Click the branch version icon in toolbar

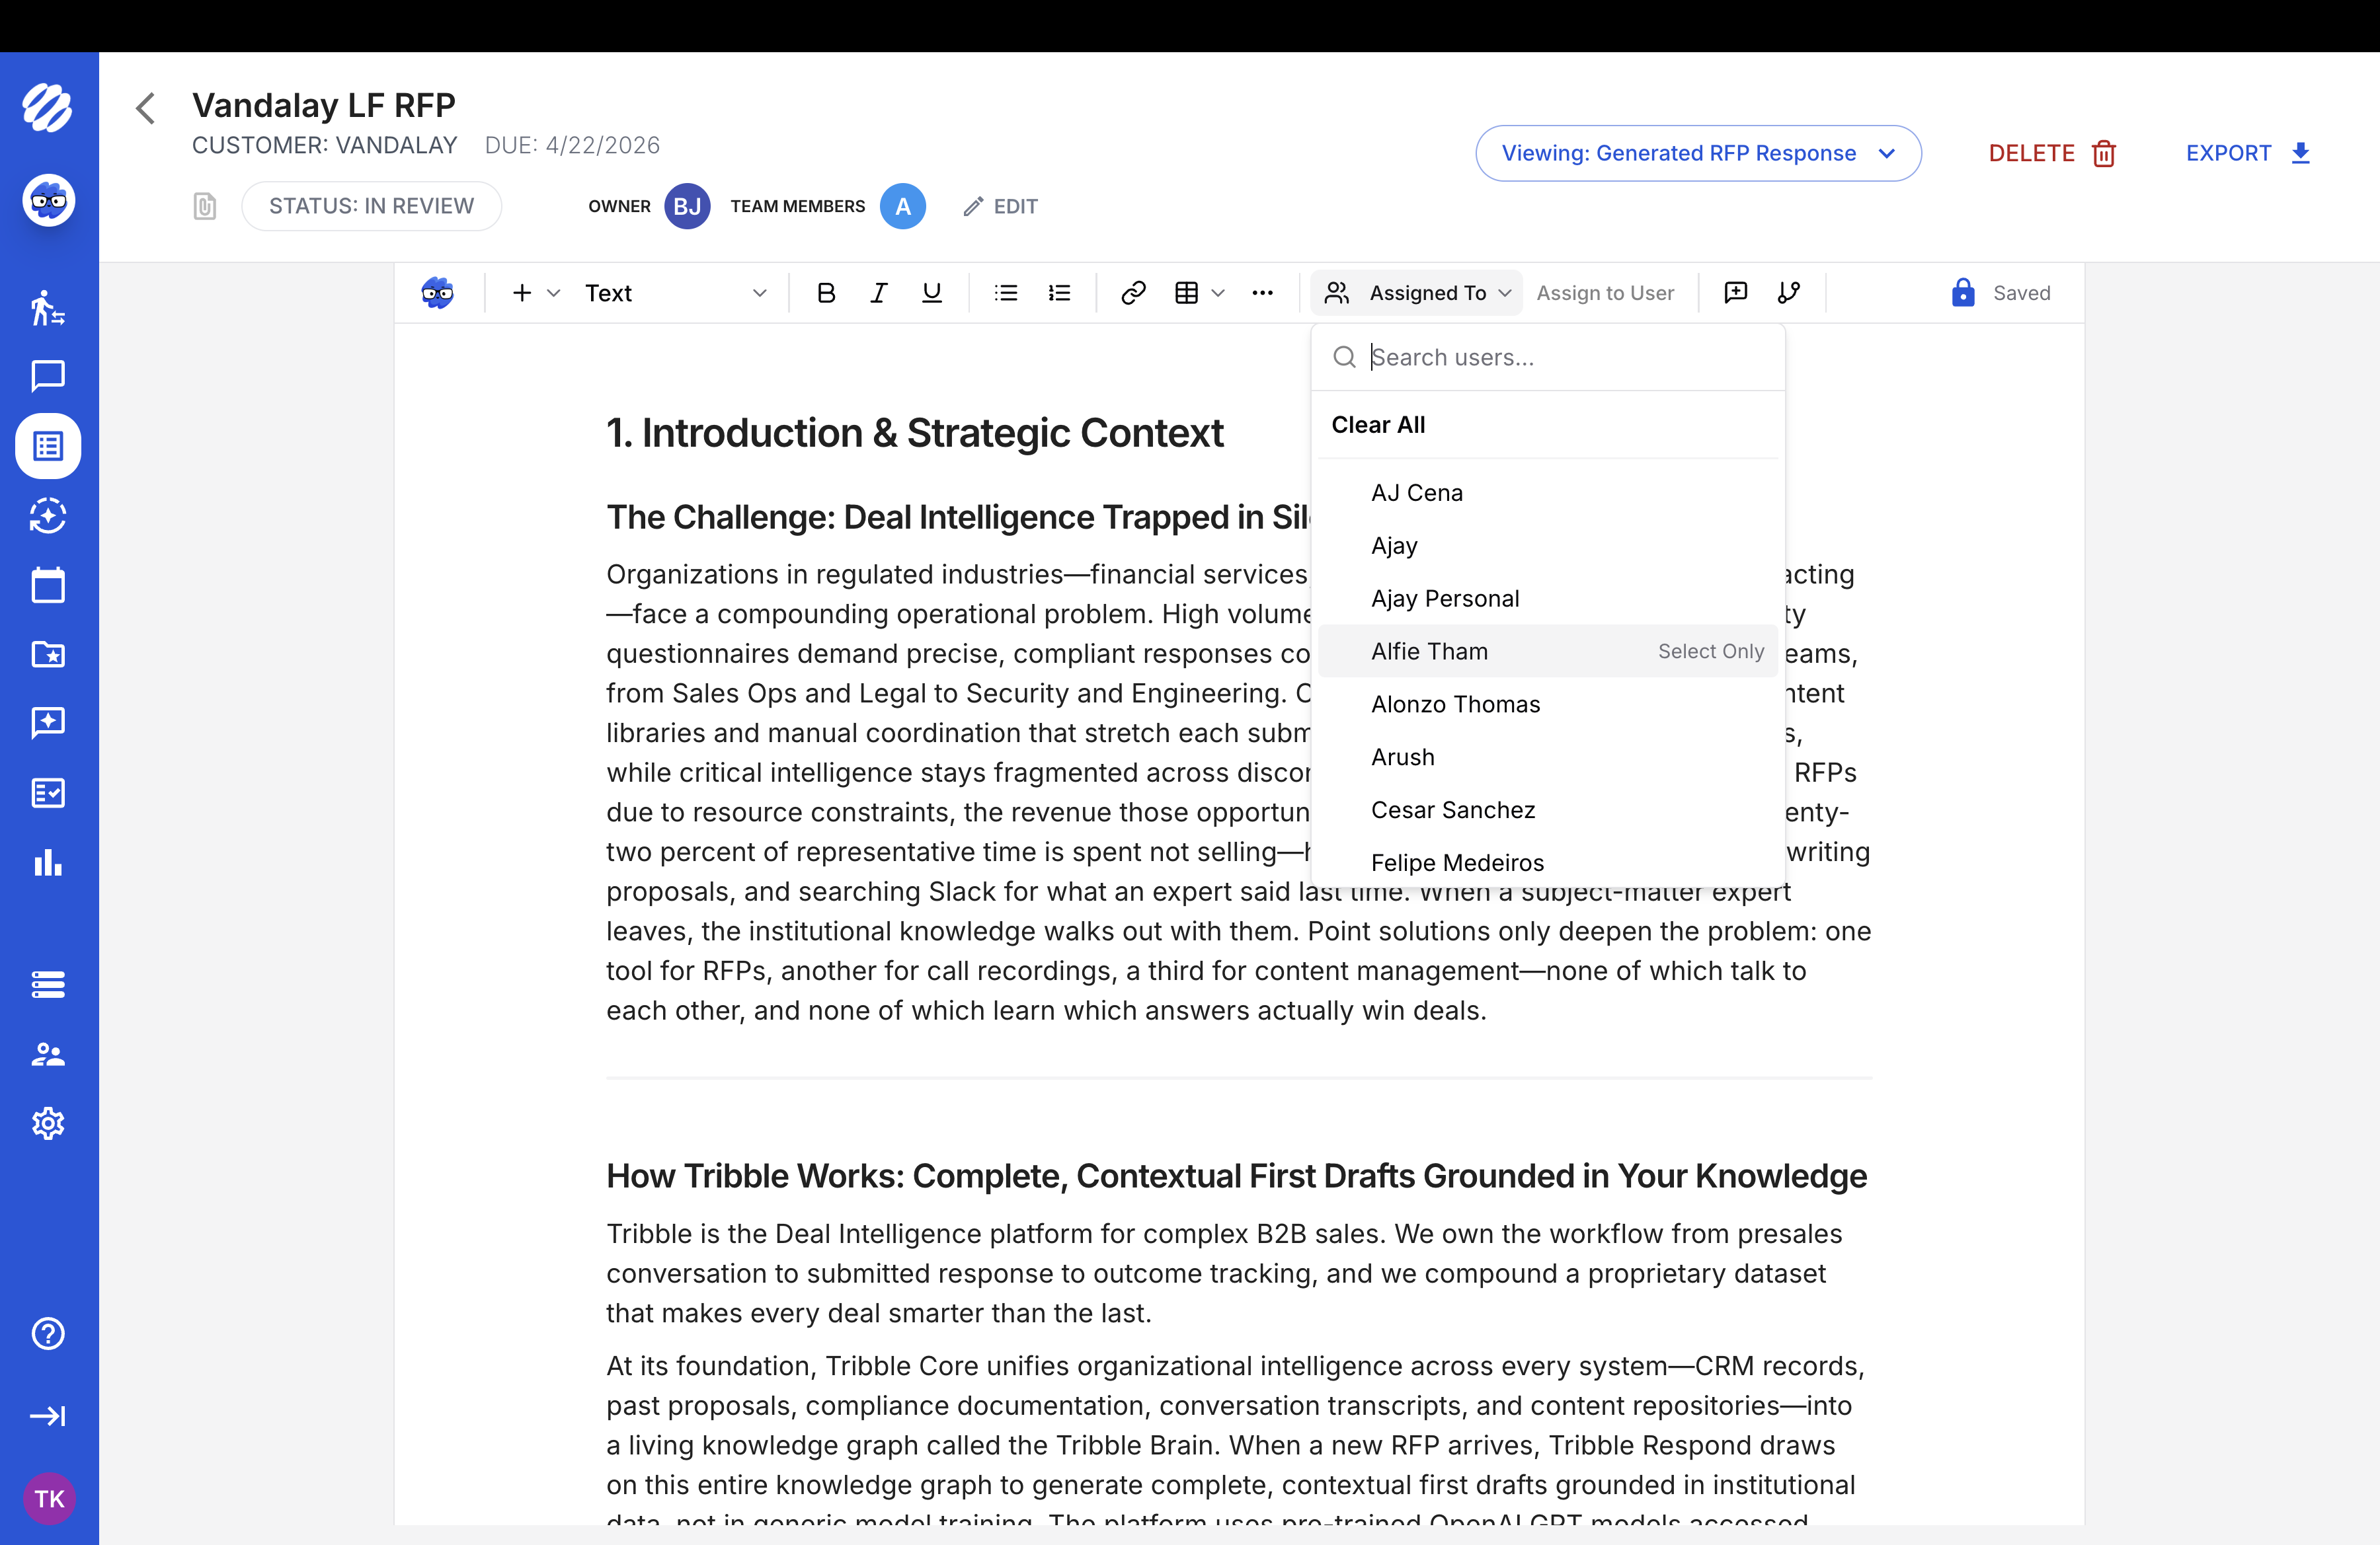[x=1789, y=293]
